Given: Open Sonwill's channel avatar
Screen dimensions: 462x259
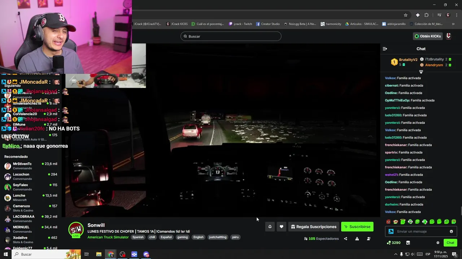Looking at the screenshot, I should 76,230.
